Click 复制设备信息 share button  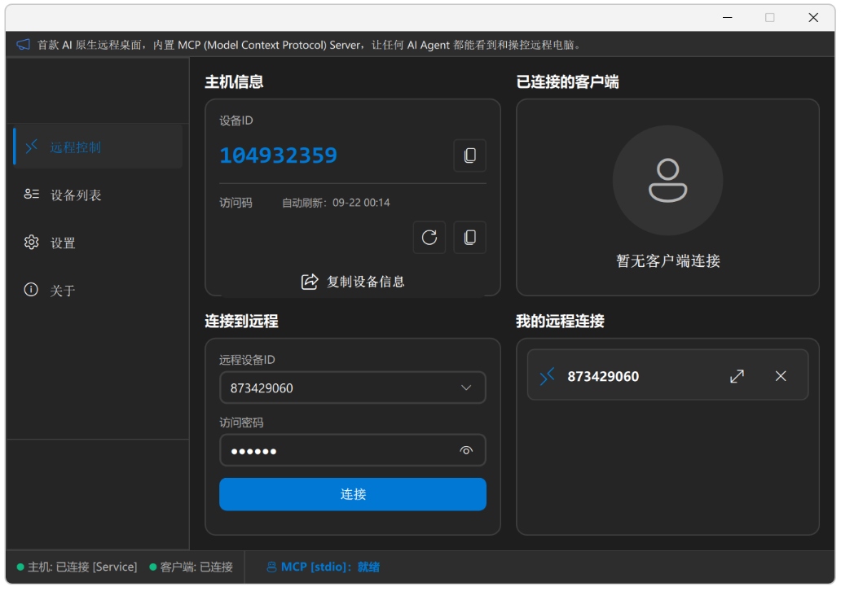352,282
